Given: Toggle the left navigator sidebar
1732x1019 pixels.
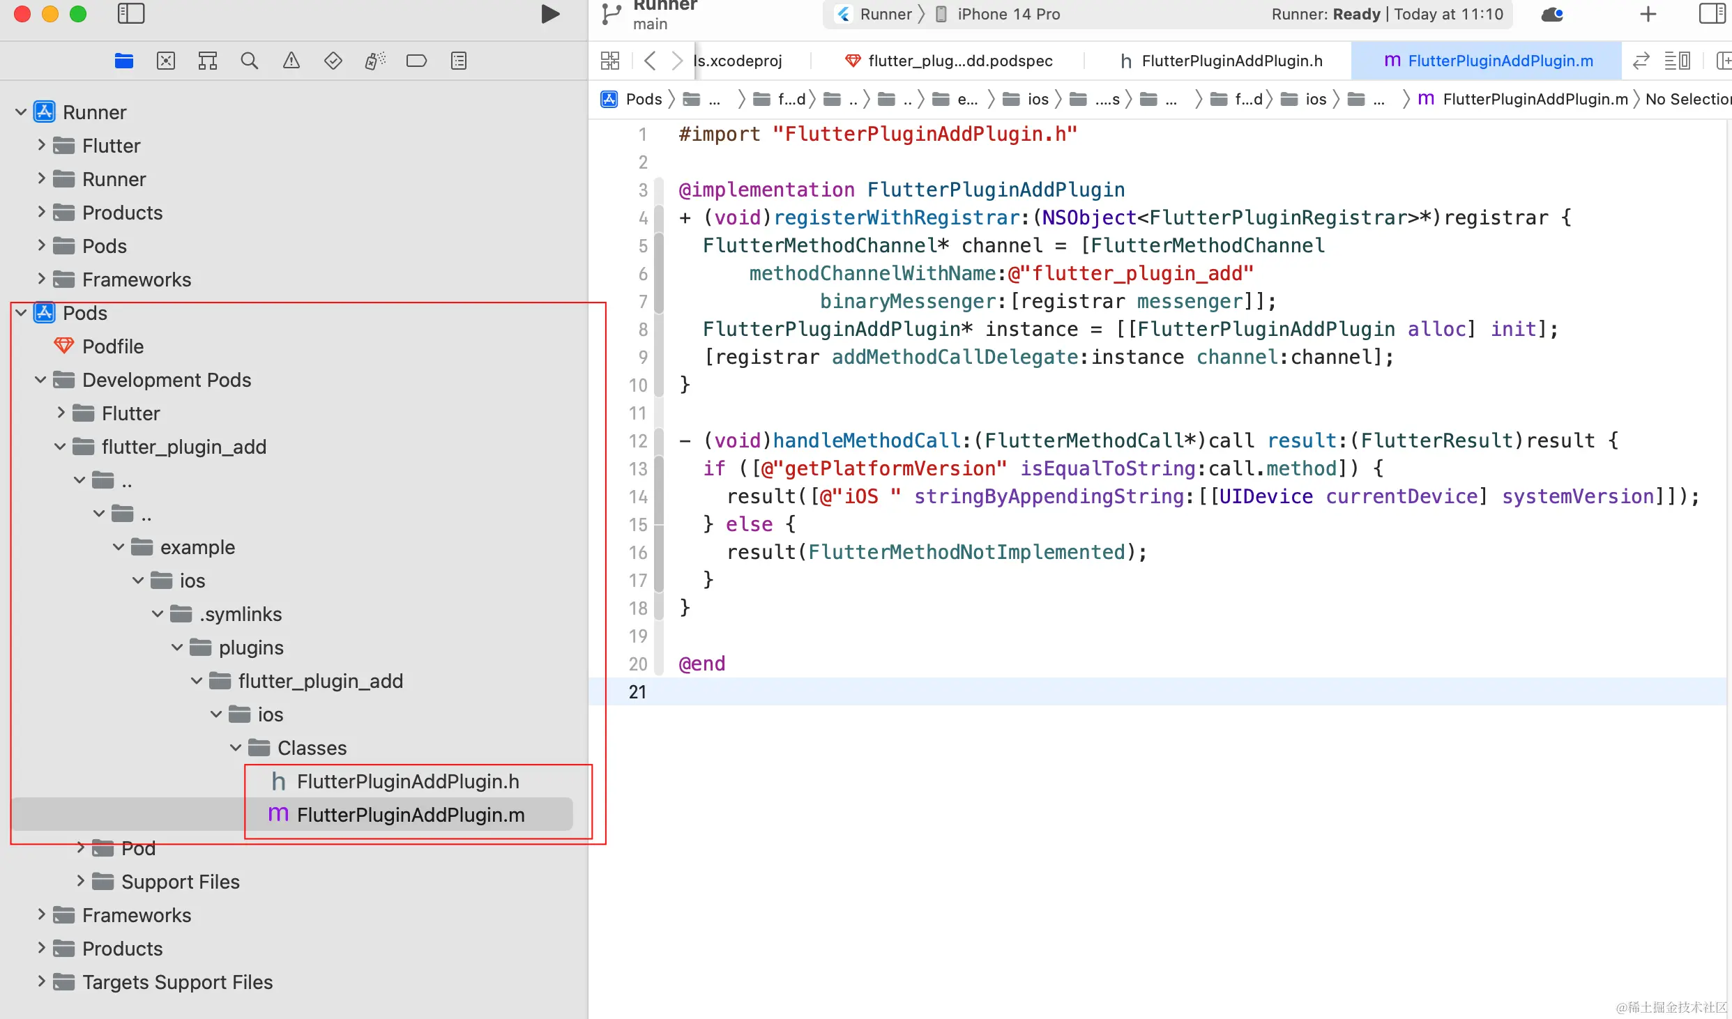Looking at the screenshot, I should click(x=131, y=14).
